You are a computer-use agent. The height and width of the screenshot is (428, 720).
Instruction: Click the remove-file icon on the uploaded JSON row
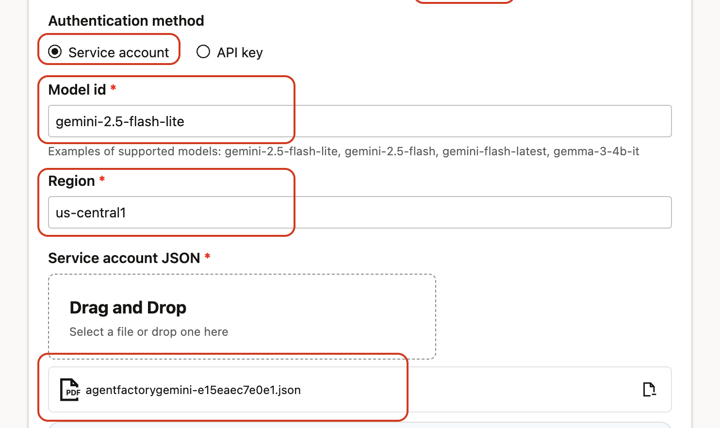tap(649, 390)
